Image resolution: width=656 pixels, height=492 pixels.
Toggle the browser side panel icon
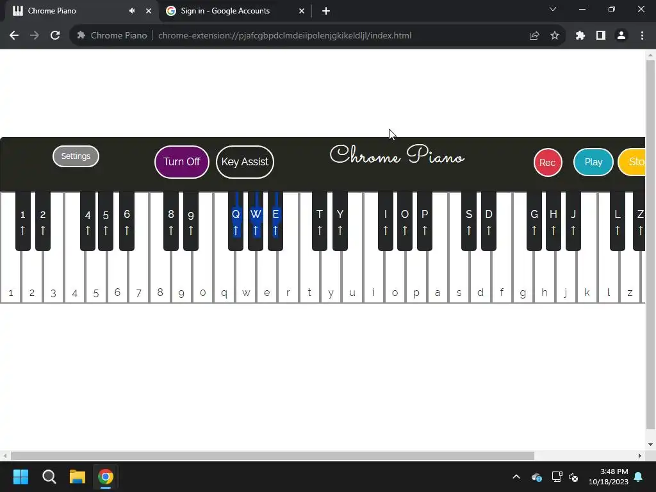click(601, 36)
